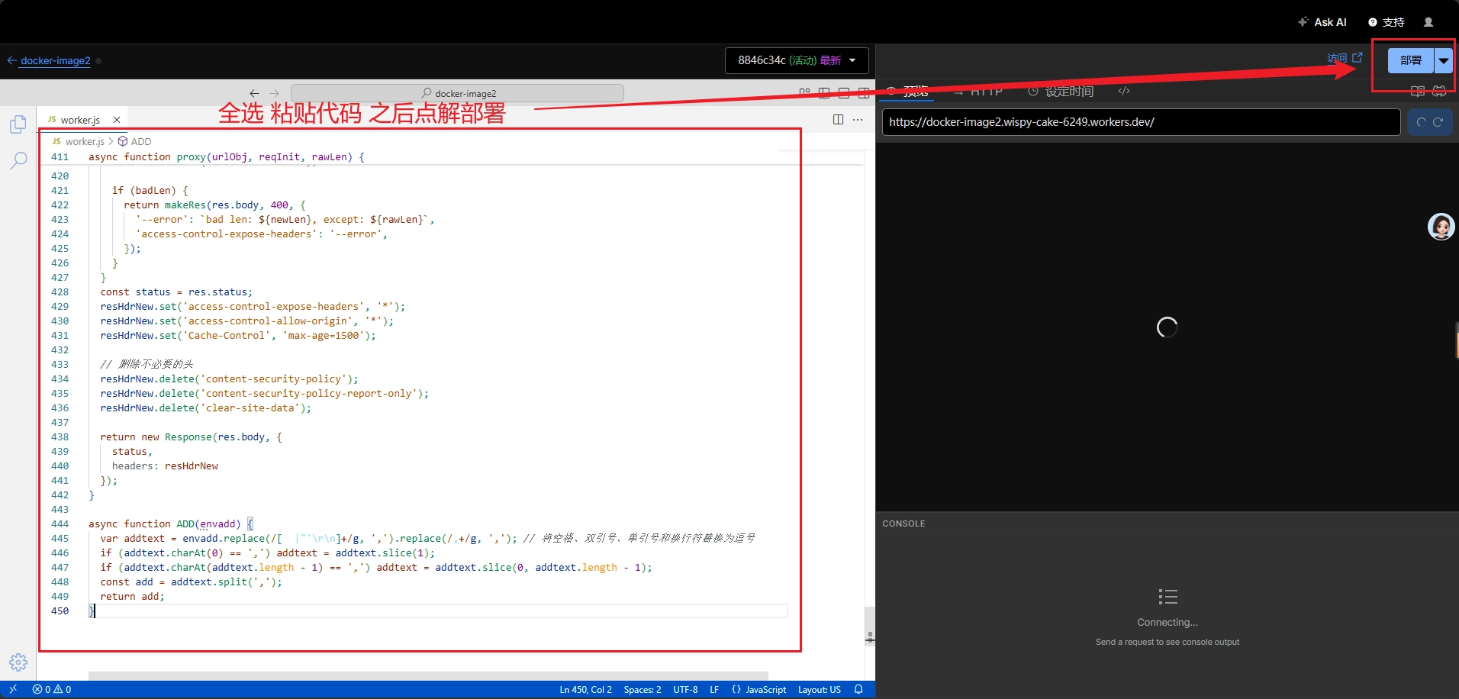Expand the deploy options dropdown arrow
This screenshot has width=1459, height=699.
tap(1444, 60)
